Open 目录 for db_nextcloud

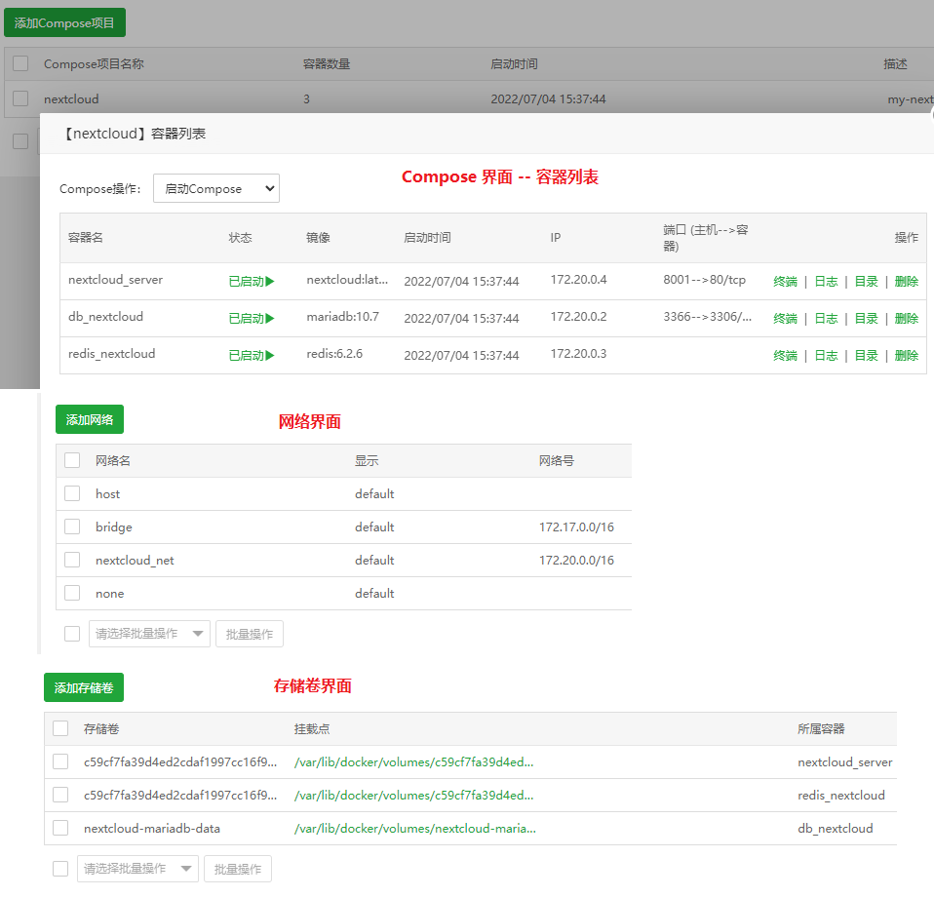866,318
